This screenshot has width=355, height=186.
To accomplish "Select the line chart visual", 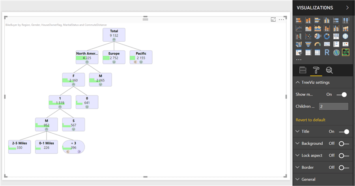I will coord(299,28).
